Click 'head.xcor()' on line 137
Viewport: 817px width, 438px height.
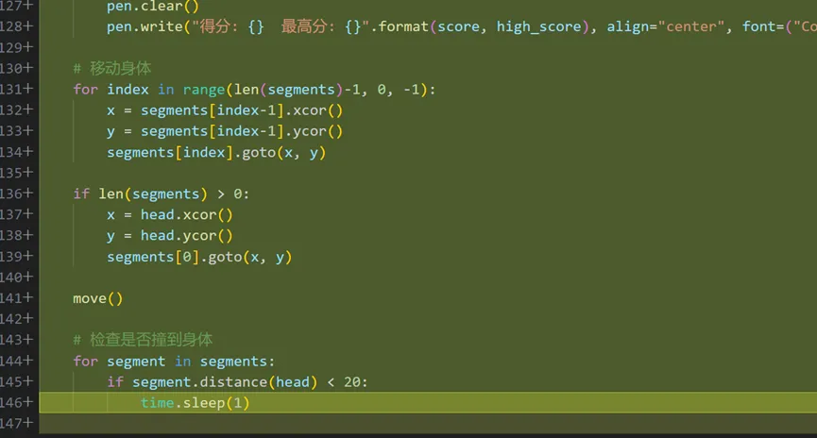186,214
